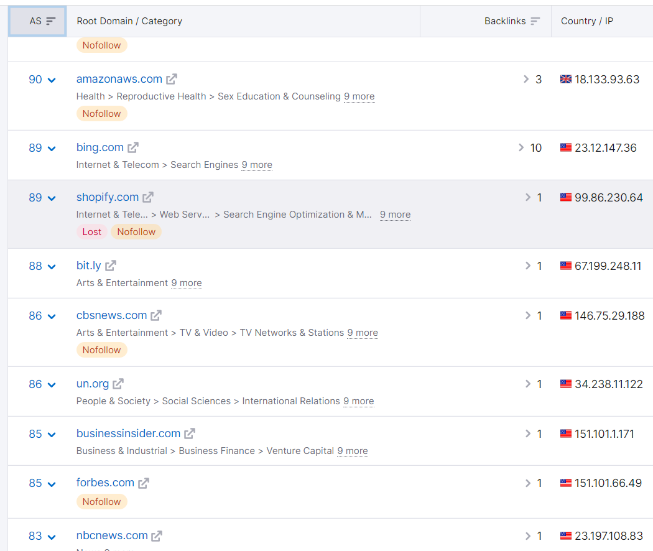The width and height of the screenshot is (653, 551).
Task: Expand backlinks arrow for businessinsider.com row
Action: point(527,433)
